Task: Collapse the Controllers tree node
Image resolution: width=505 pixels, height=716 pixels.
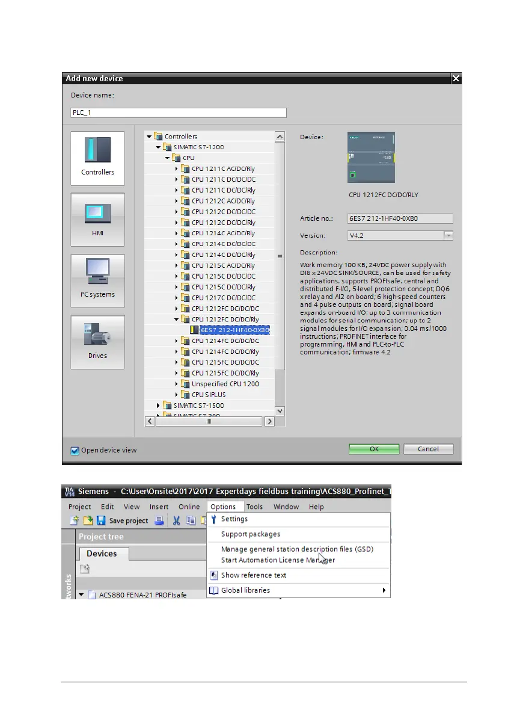Action: pos(149,137)
